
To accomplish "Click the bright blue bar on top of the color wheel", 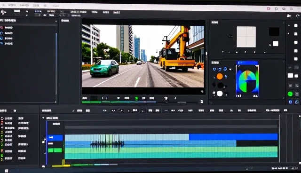I will tap(248, 63).
